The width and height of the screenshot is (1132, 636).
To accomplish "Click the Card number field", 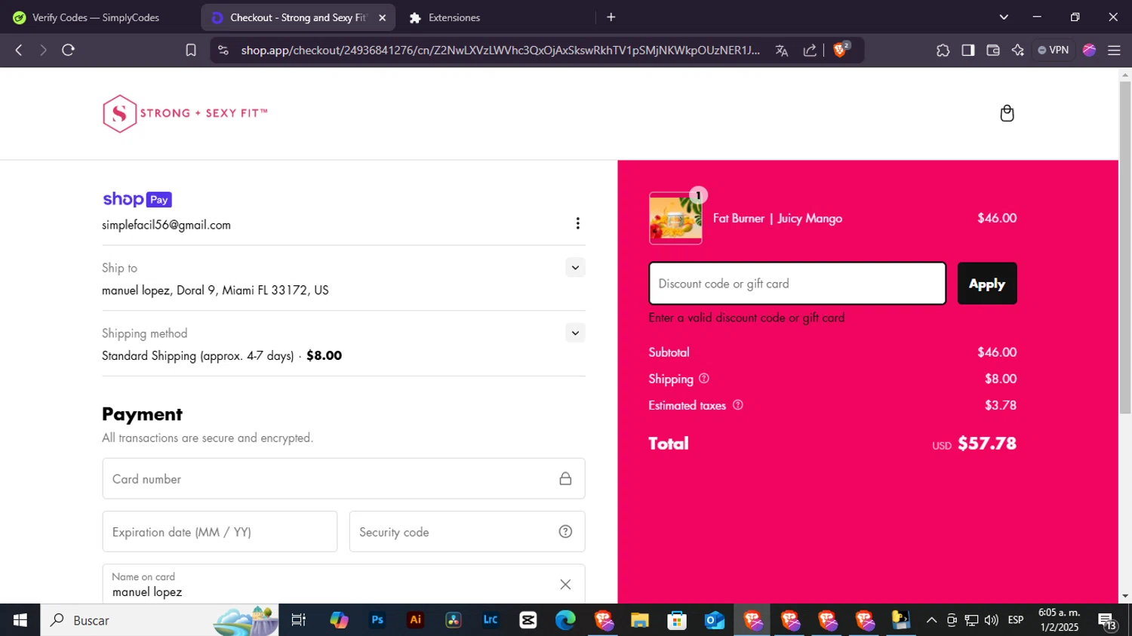I will 343,478.
